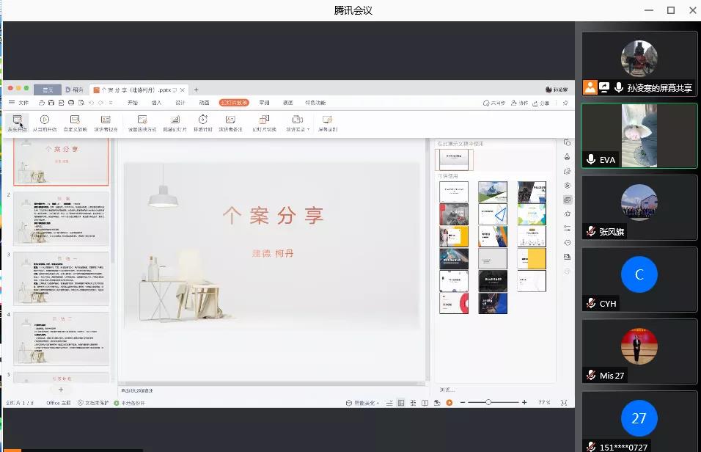Image resolution: width=701 pixels, height=452 pixels.
Task: Click 从头开始 slideshow start icon
Action: click(17, 120)
